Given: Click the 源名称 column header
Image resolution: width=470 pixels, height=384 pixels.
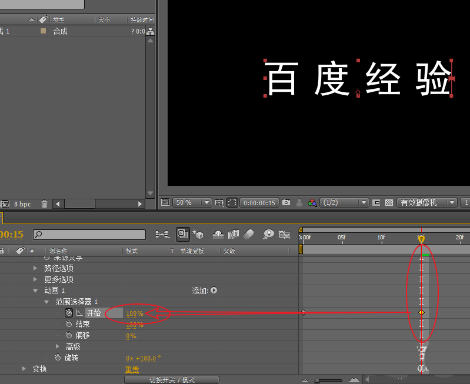Looking at the screenshot, I should pos(58,251).
